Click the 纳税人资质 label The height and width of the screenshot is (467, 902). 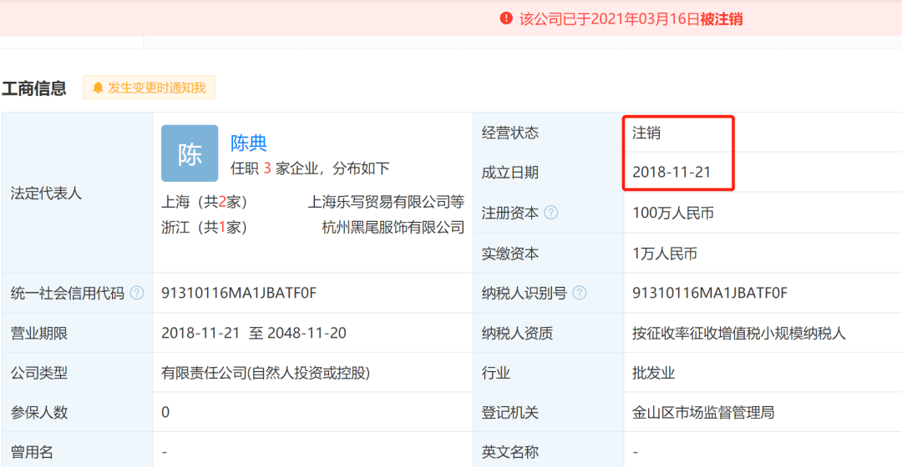point(517,334)
